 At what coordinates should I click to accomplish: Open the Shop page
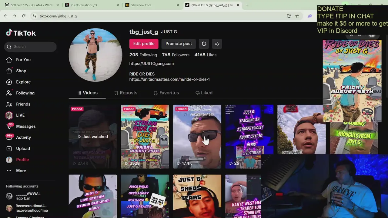pos(21,71)
